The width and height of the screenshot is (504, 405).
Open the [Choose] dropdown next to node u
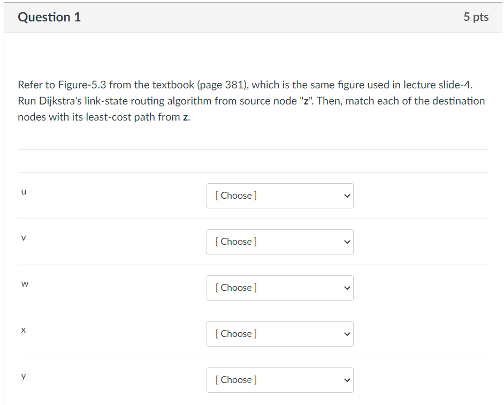280,196
